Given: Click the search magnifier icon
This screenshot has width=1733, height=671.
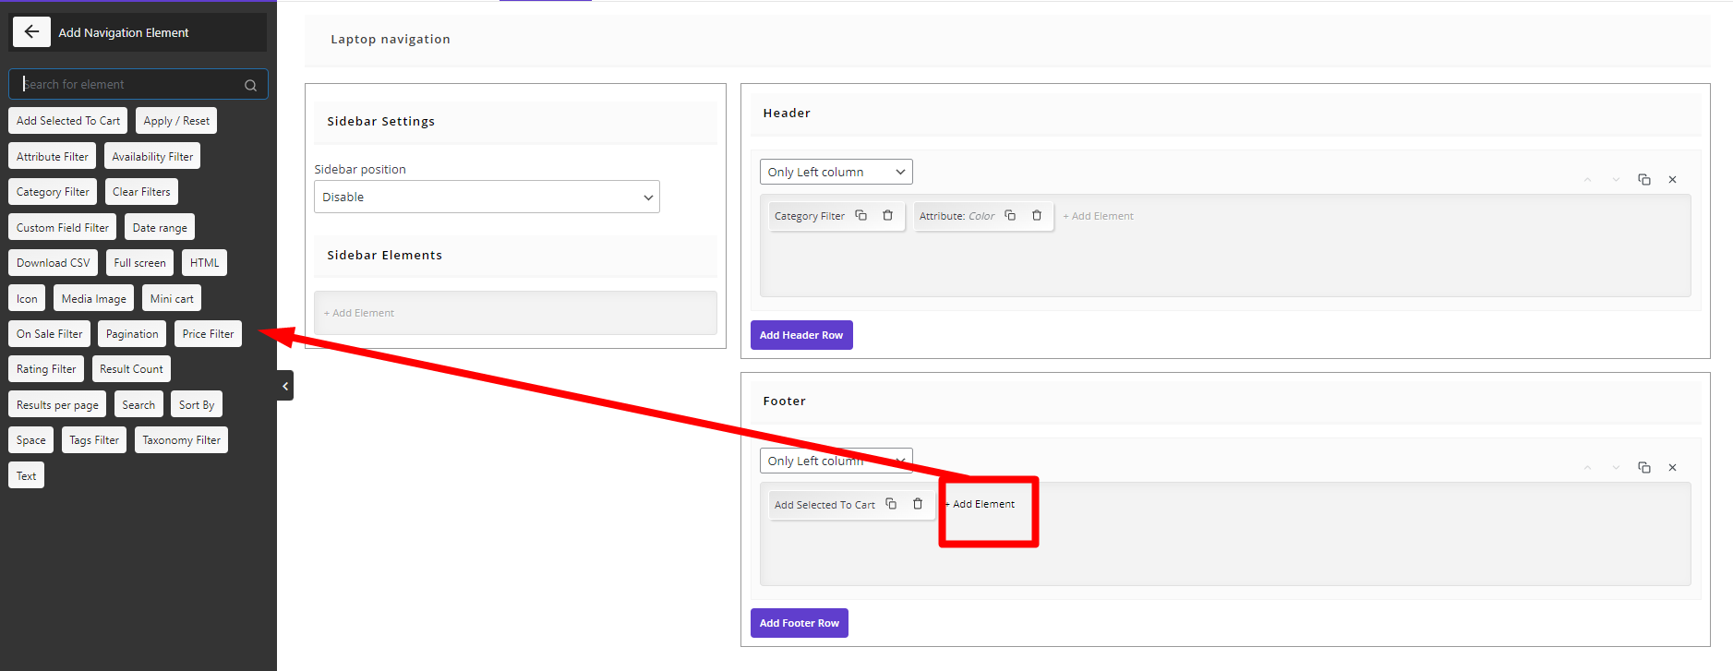Looking at the screenshot, I should 250,85.
